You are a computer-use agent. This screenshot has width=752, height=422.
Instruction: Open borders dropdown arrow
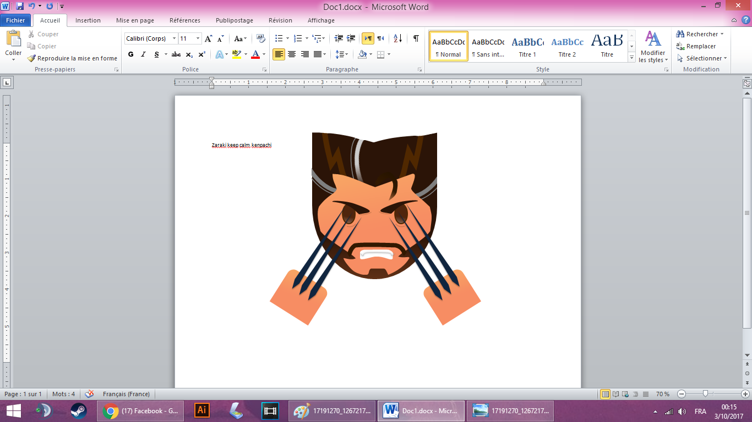[x=389, y=54]
